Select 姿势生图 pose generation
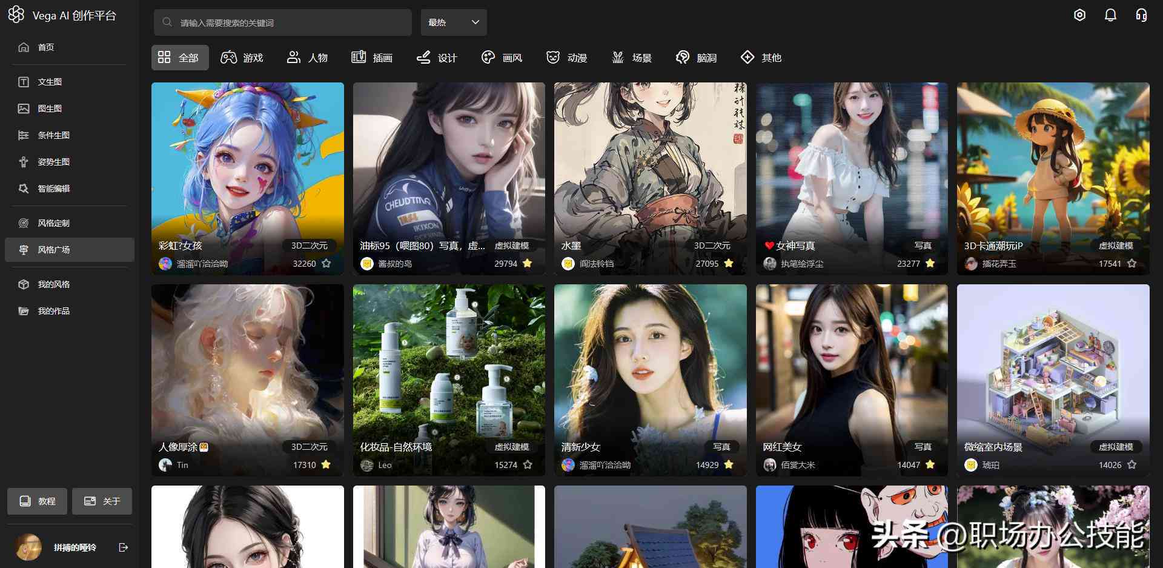1163x568 pixels. click(x=70, y=162)
